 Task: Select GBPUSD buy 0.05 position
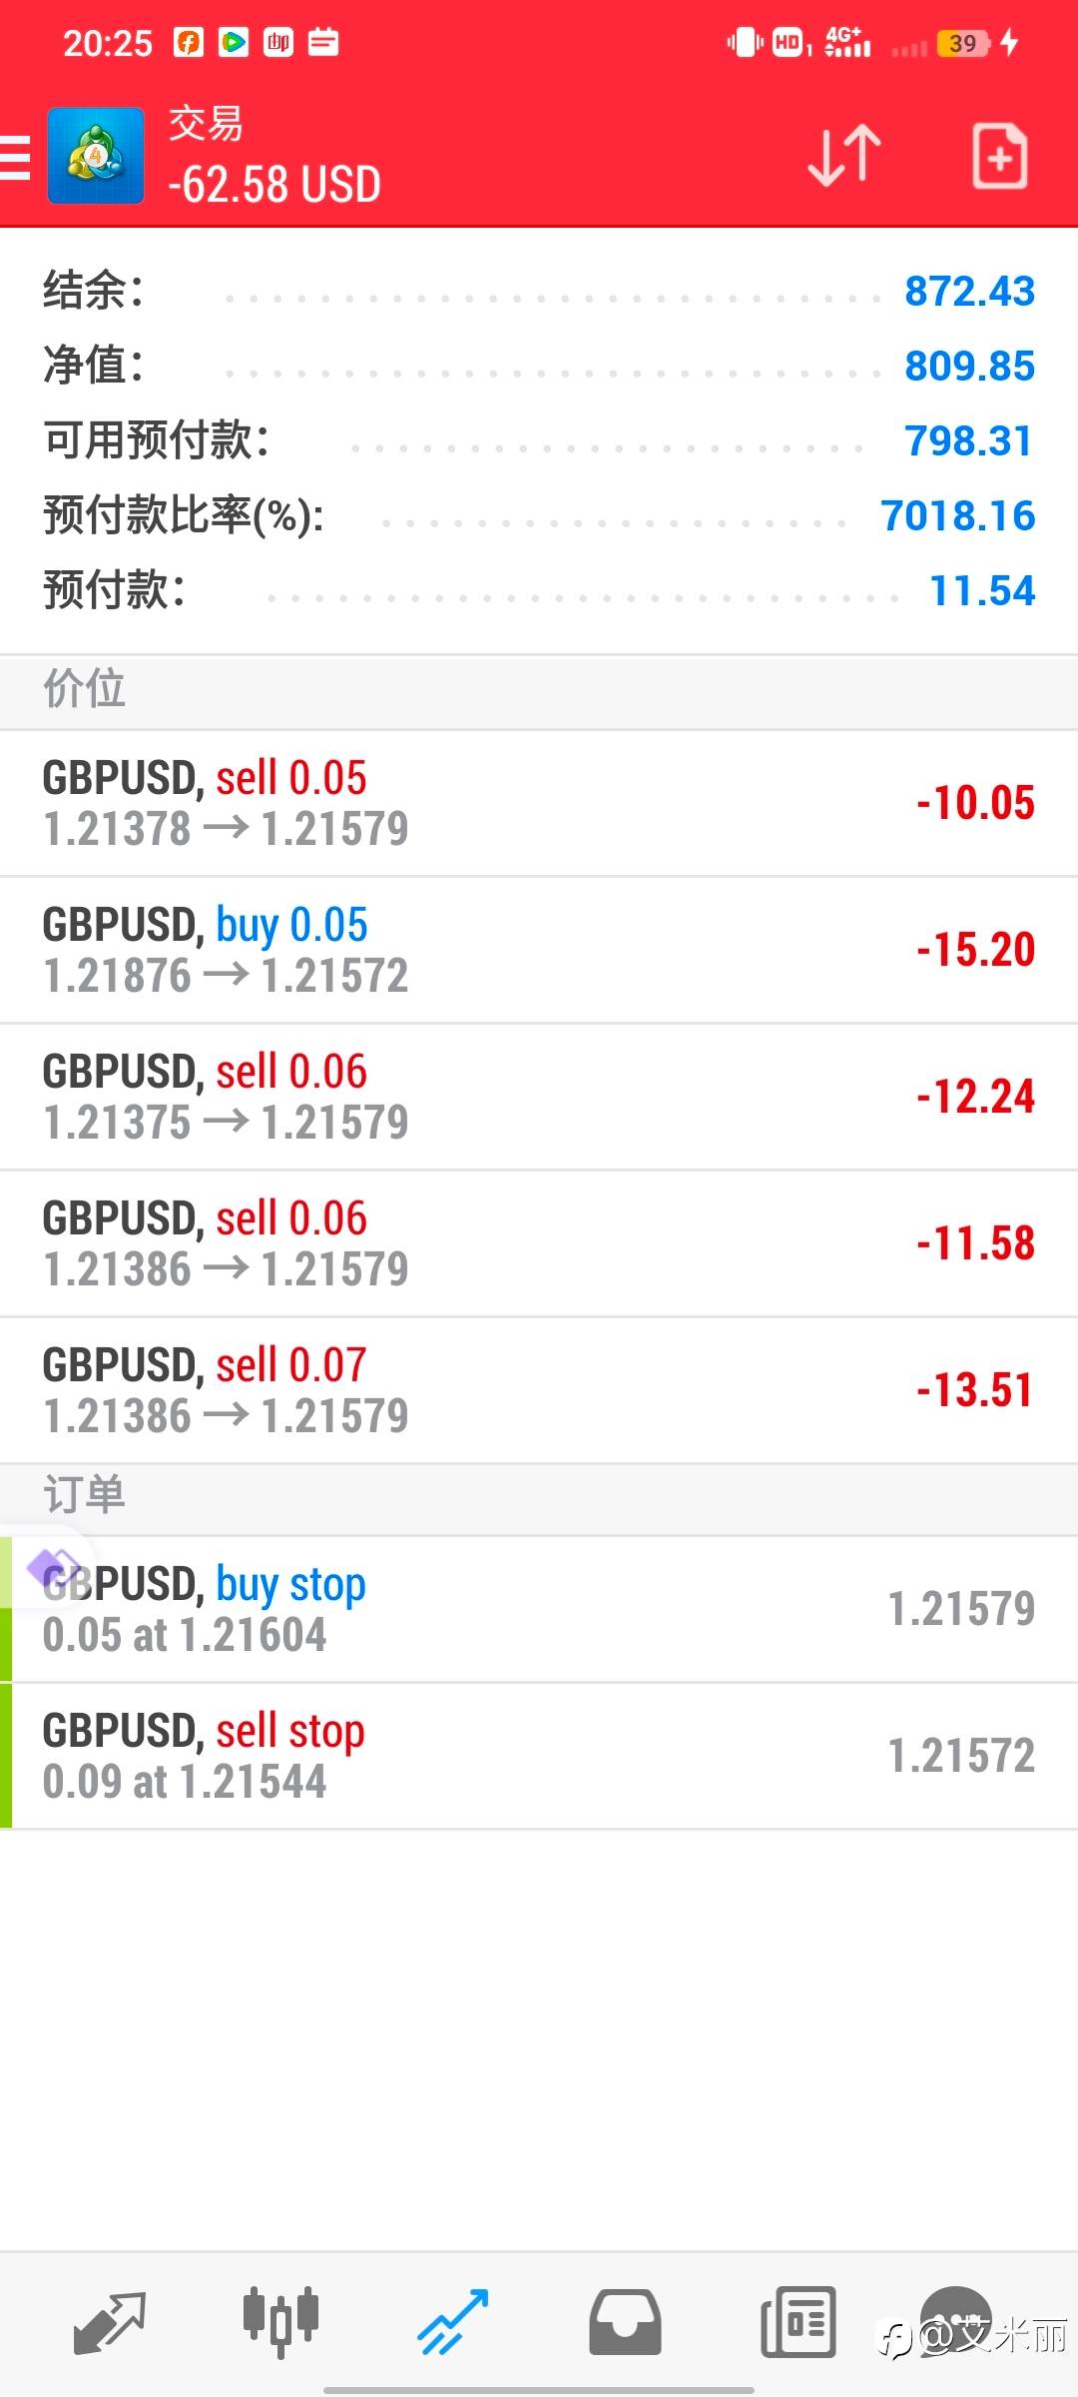539,950
